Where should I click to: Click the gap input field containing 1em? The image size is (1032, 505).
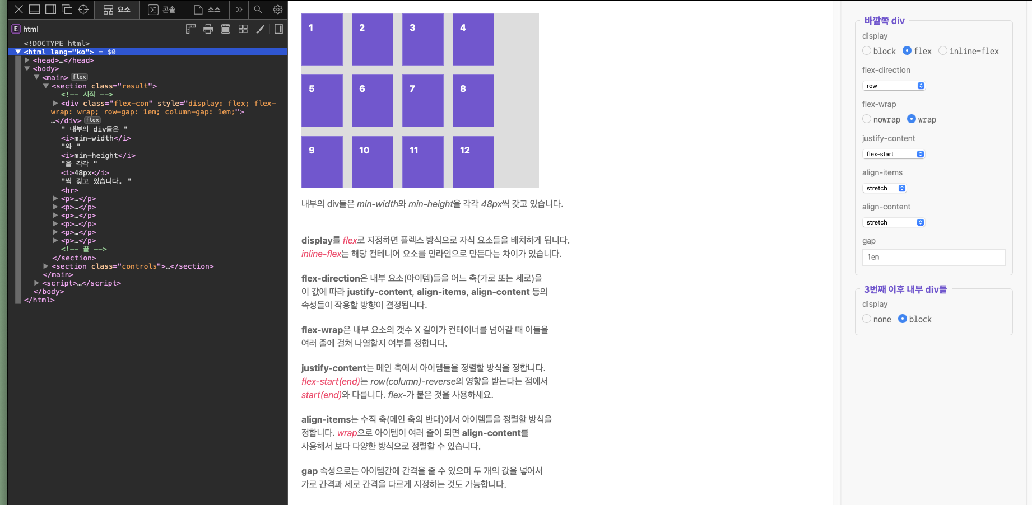click(933, 257)
